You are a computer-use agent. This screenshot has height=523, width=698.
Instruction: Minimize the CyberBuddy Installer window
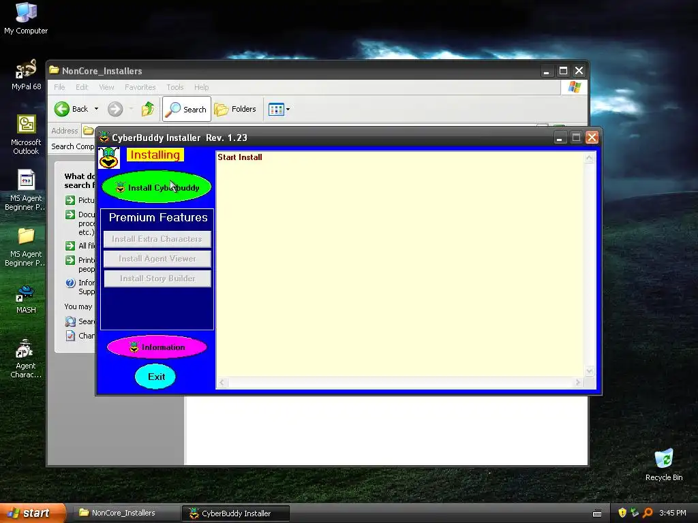(x=560, y=138)
